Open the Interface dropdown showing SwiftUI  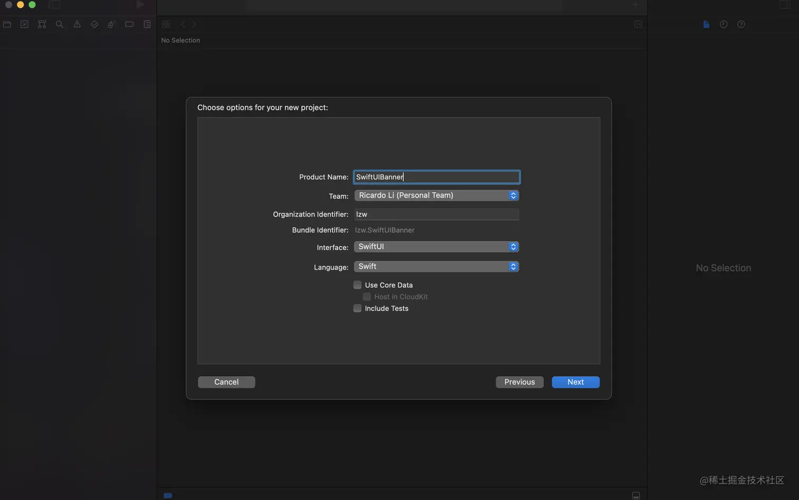[x=436, y=246]
